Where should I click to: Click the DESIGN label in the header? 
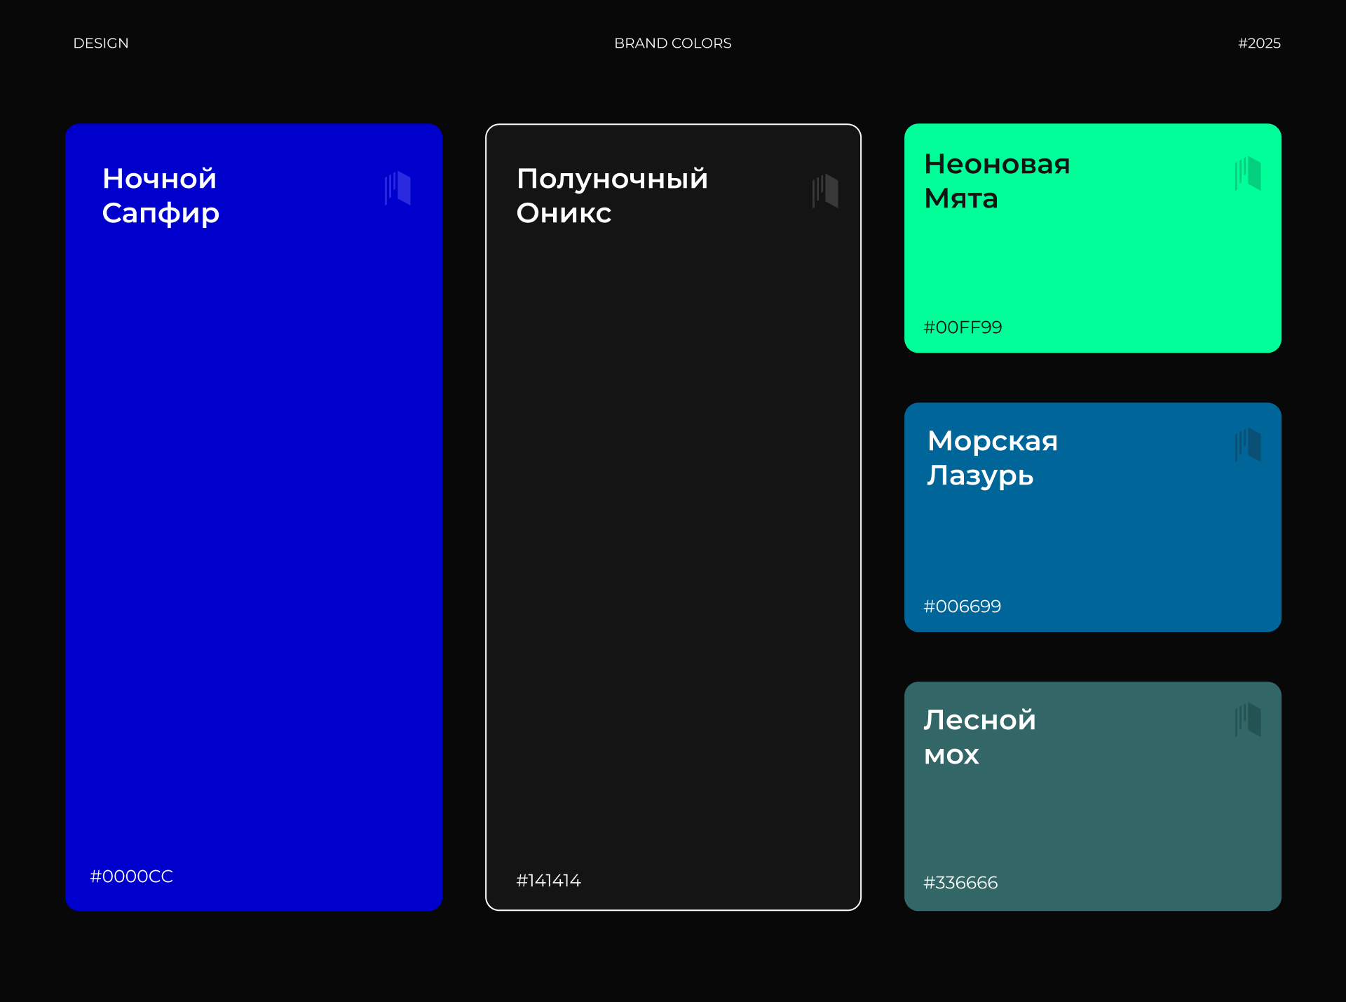(x=101, y=43)
